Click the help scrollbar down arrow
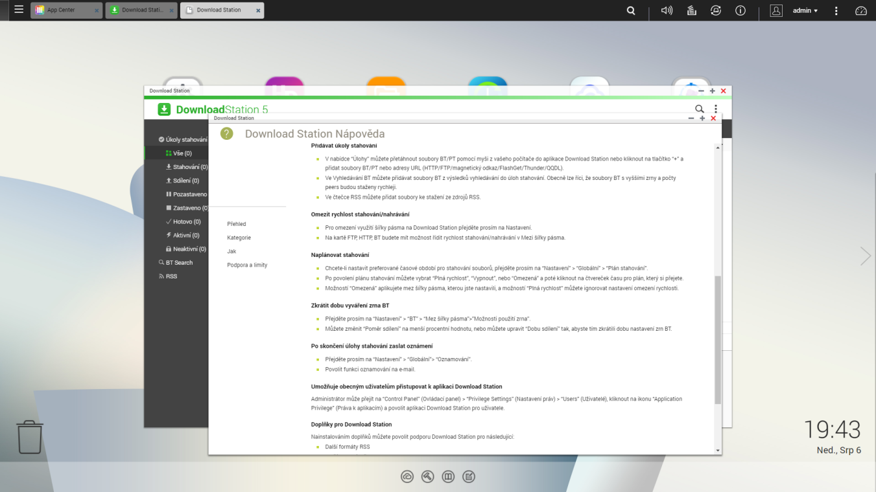The image size is (876, 492). [718, 451]
